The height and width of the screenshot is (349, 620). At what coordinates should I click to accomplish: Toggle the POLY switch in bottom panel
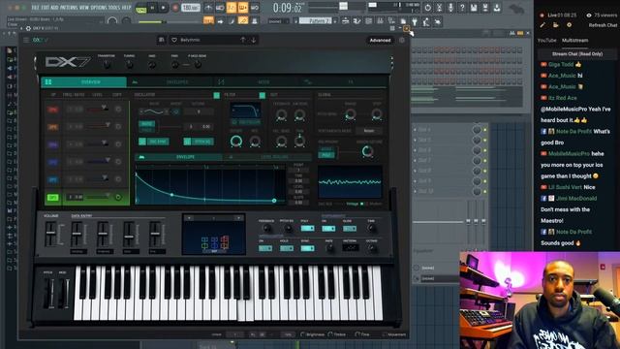307,229
